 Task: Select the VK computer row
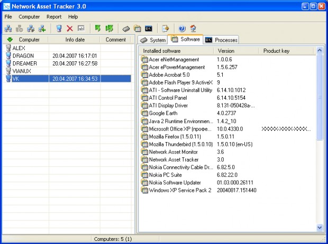(67, 79)
